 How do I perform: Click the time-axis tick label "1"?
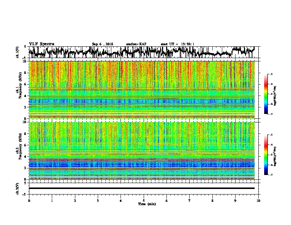(52, 201)
